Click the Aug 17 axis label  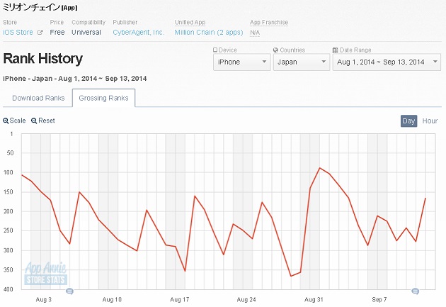tap(180, 300)
